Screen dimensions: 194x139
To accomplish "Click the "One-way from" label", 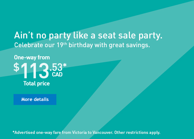I will tap(32, 57).
